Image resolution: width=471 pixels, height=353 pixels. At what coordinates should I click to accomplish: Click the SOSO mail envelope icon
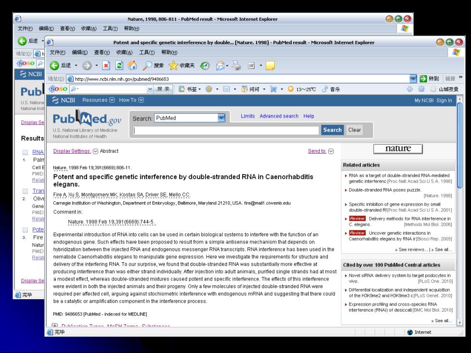226,89
